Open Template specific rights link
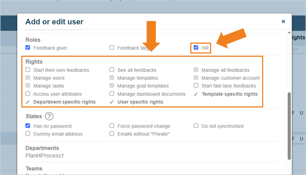 pyautogui.click(x=229, y=94)
